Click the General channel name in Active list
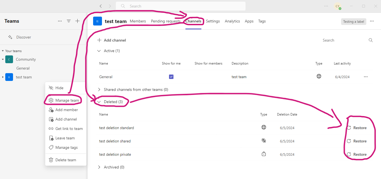Screen dimensions: 381x179 pyautogui.click(x=106, y=77)
